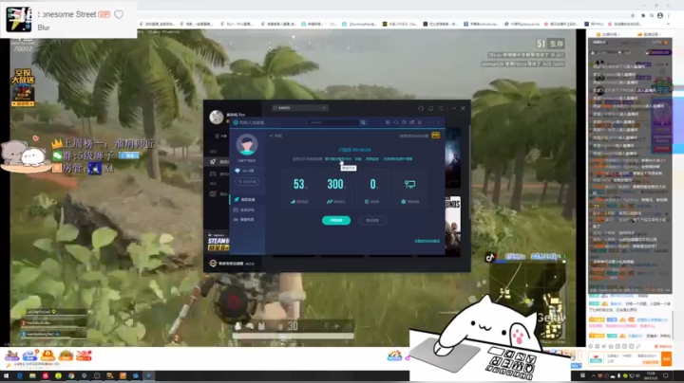The image size is (684, 383).
Task: Select the third gamepad item in accelerator sidebar
Action: (246, 220)
